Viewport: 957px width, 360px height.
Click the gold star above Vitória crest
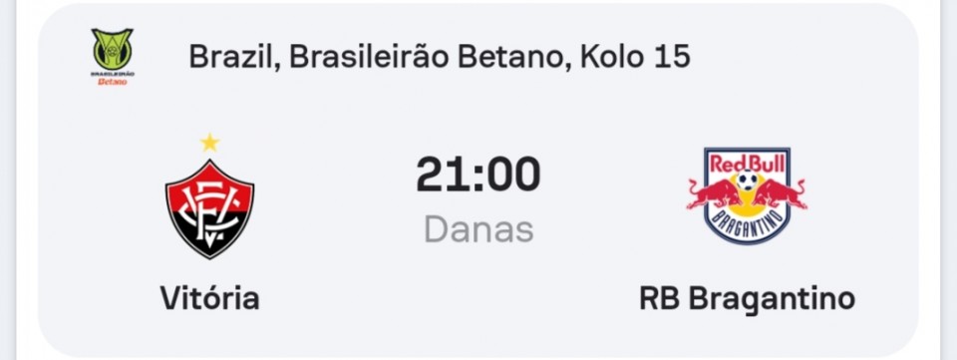pos(210,143)
